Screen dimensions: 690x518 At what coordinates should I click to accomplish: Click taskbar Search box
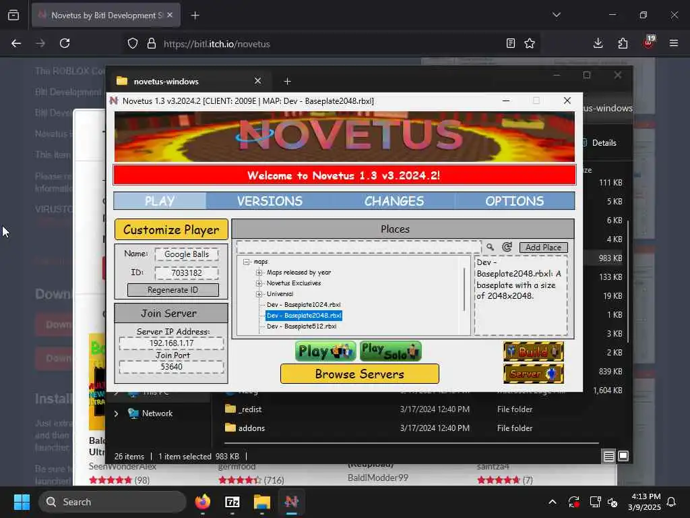(x=113, y=502)
